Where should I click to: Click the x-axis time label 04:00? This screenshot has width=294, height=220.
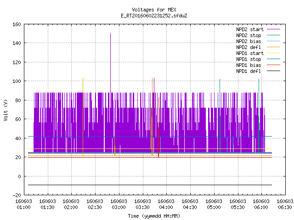tap(166, 207)
